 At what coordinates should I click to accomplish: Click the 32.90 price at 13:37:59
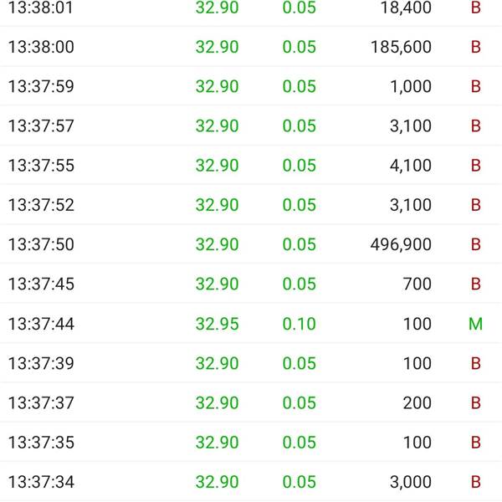[x=217, y=86]
